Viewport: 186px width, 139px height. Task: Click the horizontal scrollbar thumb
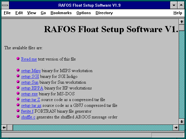[x=10, y=127]
